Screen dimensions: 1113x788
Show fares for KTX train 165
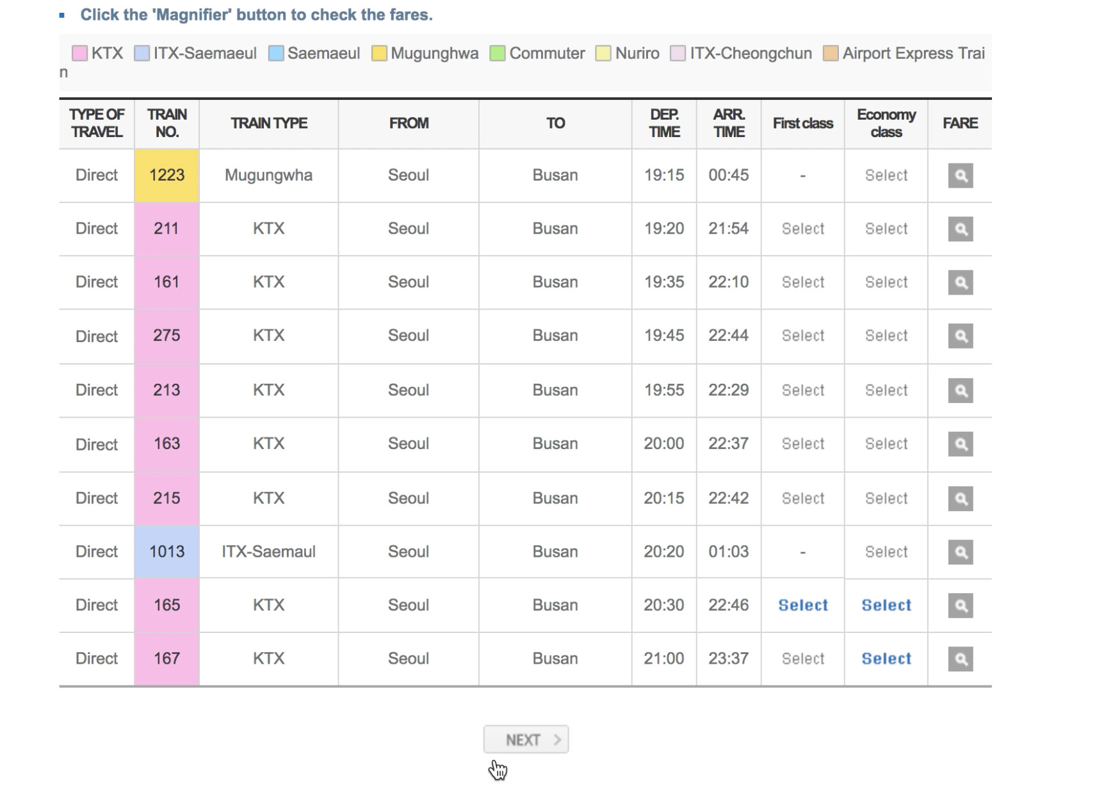[960, 605]
